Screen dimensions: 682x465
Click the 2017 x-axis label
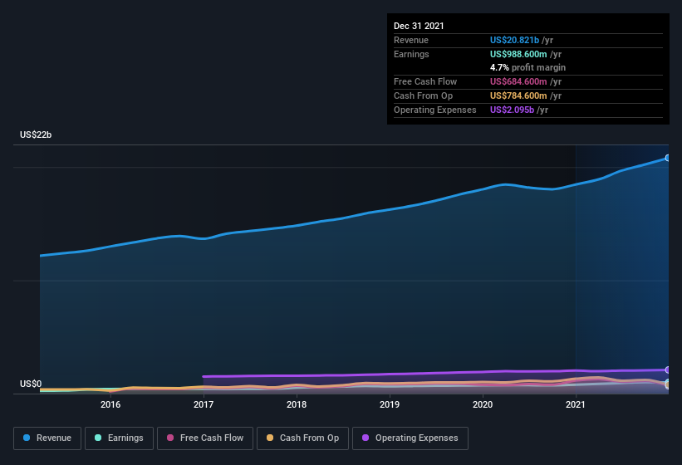click(x=204, y=404)
